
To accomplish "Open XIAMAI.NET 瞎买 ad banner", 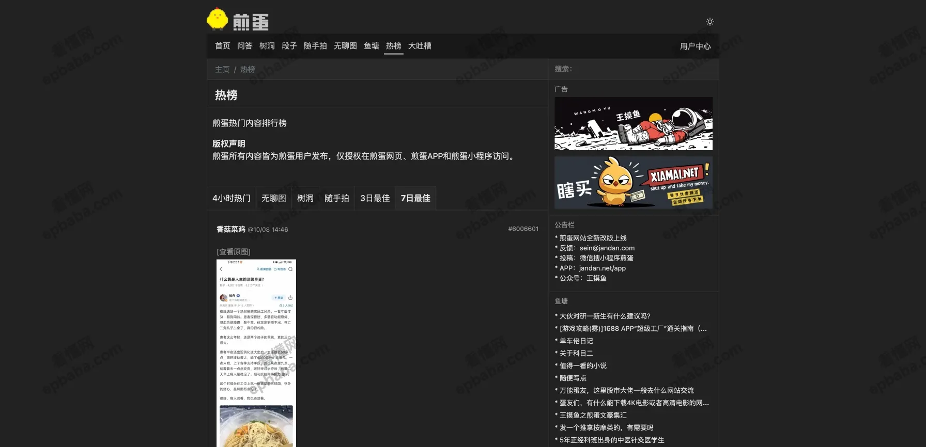I will tap(634, 183).
